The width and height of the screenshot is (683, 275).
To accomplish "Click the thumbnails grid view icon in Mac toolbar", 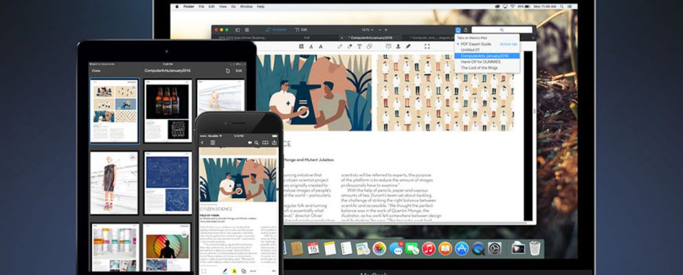I will pos(247,30).
